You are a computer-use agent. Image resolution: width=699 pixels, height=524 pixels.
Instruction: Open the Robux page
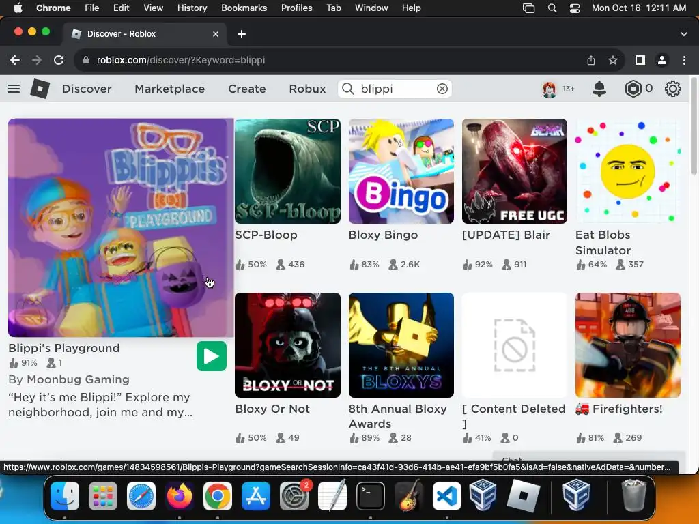point(307,89)
